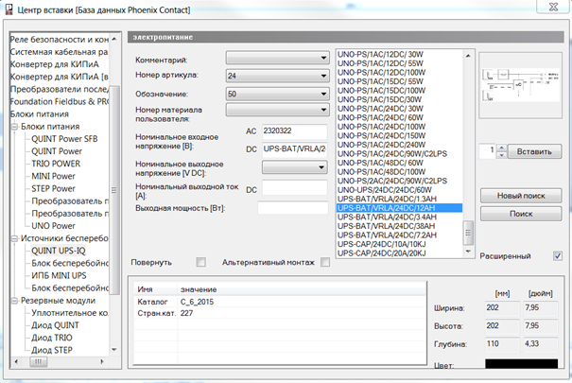Click tree panel vertical scroll down arrow
Screen dimensions: 572x383
tap(114, 350)
